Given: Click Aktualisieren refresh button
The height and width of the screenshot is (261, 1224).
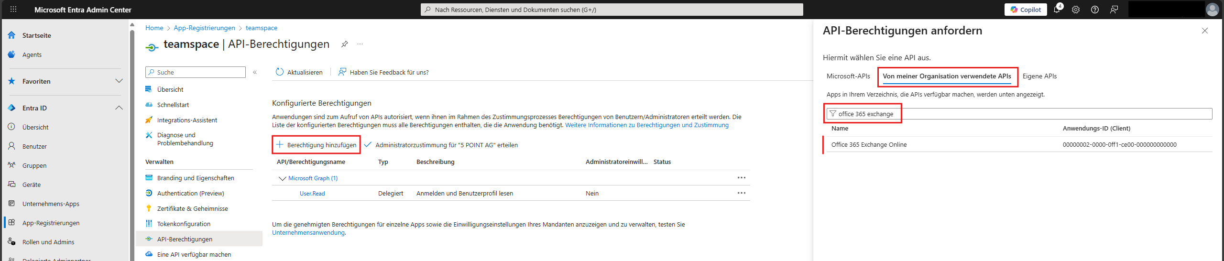Looking at the screenshot, I should [299, 72].
